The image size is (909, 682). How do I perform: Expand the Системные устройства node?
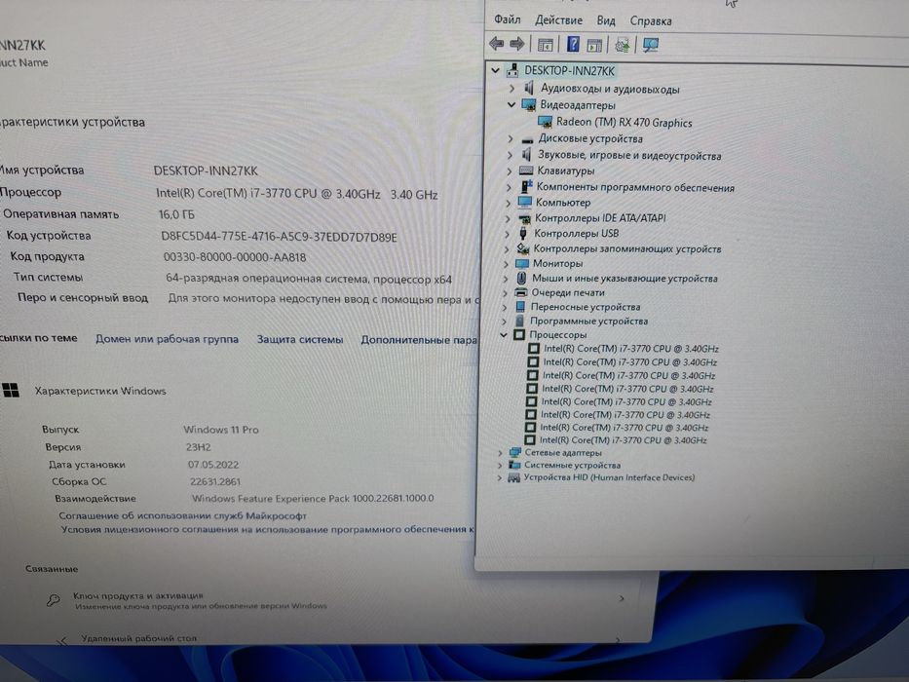click(x=500, y=465)
